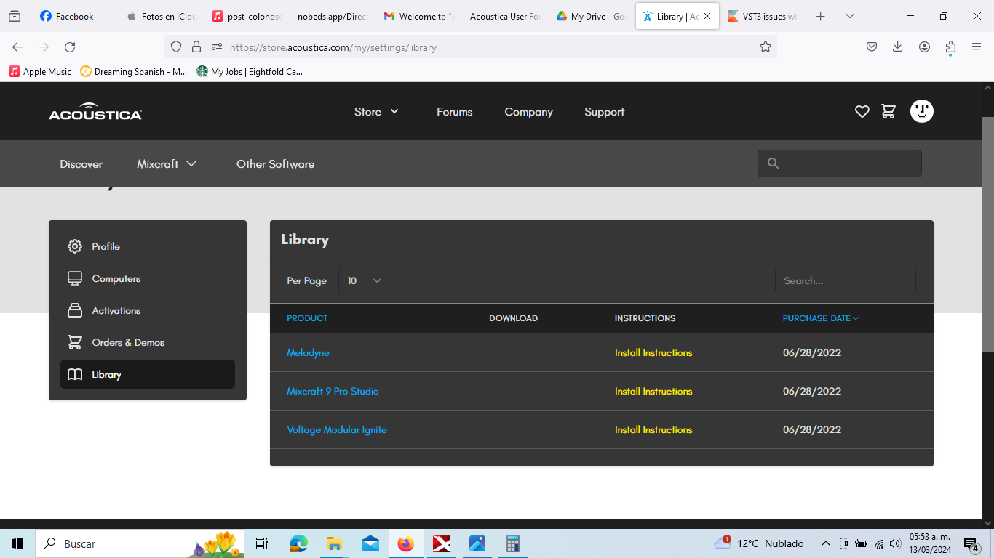This screenshot has height=558, width=994.
Task: Open the wishlist heart icon
Action: [862, 112]
